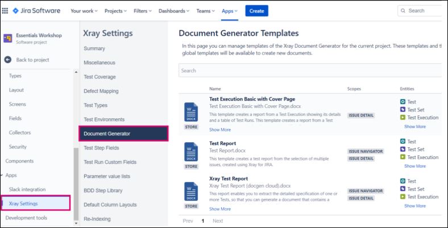Go to the Next page of templates
This screenshot has height=228, width=448.
(x=217, y=221)
